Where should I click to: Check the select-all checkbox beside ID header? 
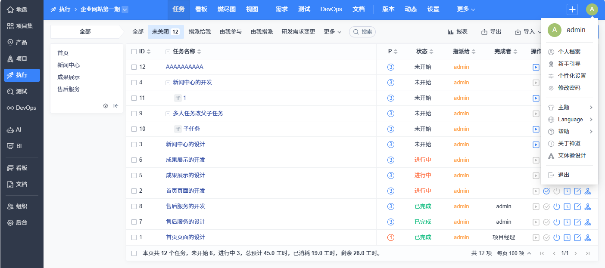point(134,52)
